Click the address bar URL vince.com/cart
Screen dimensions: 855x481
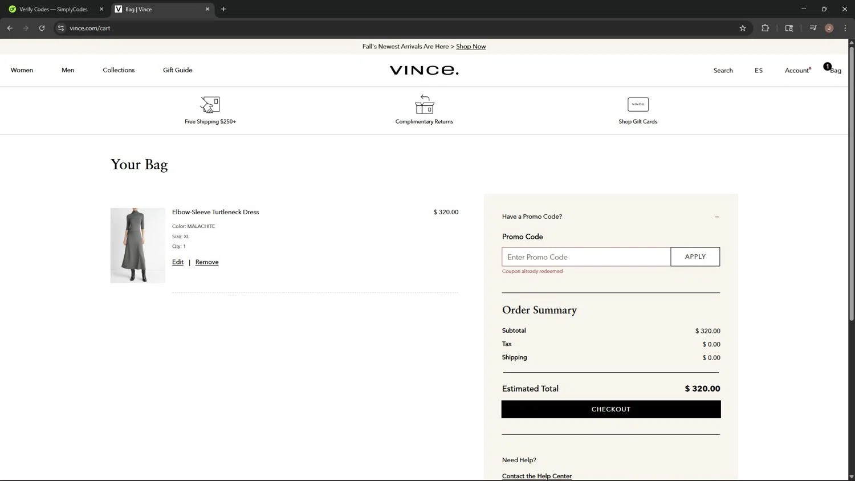90,28
